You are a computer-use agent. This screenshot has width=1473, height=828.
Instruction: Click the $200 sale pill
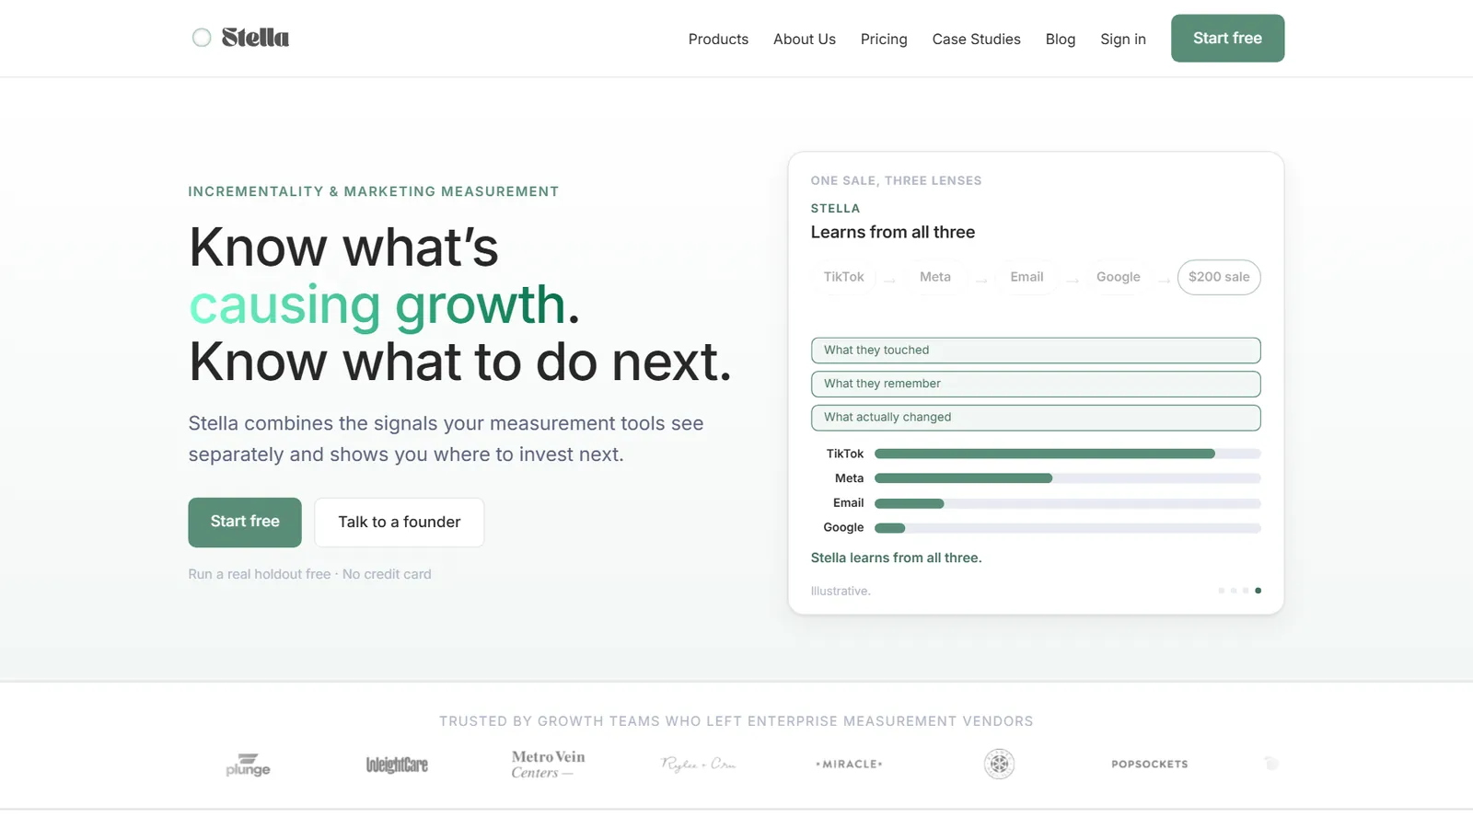[x=1219, y=277]
